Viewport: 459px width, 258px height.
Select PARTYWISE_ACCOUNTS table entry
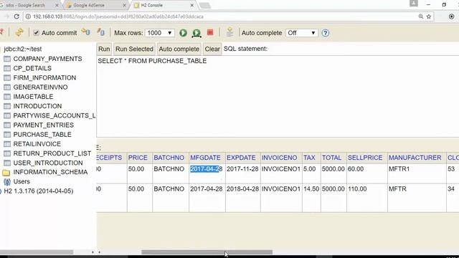(55, 115)
